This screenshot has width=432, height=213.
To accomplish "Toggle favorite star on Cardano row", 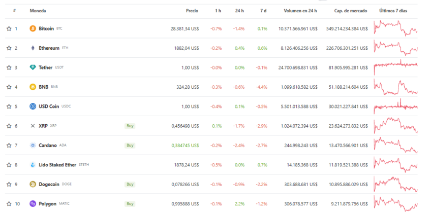I will point(9,145).
